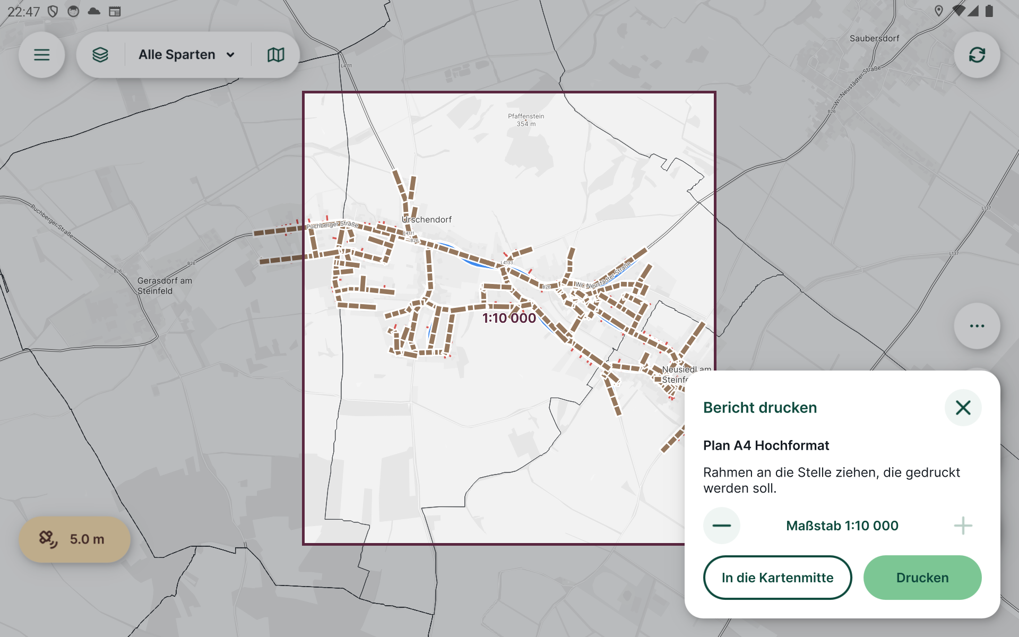Tap the battery icon in status bar
This screenshot has width=1019, height=637.
(x=989, y=11)
